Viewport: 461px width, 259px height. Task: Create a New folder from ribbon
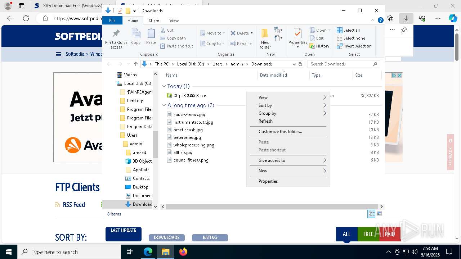[265, 39]
